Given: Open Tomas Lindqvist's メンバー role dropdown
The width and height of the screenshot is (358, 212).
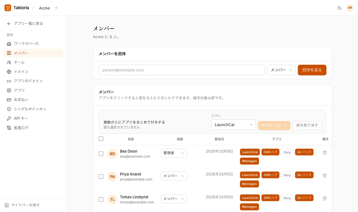Looking at the screenshot, I should point(174,199).
